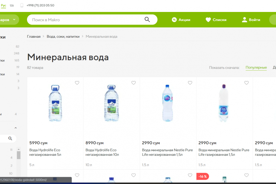The width and height of the screenshot is (276, 184).
Task: Switch language to Uz
Action: (12, 5)
